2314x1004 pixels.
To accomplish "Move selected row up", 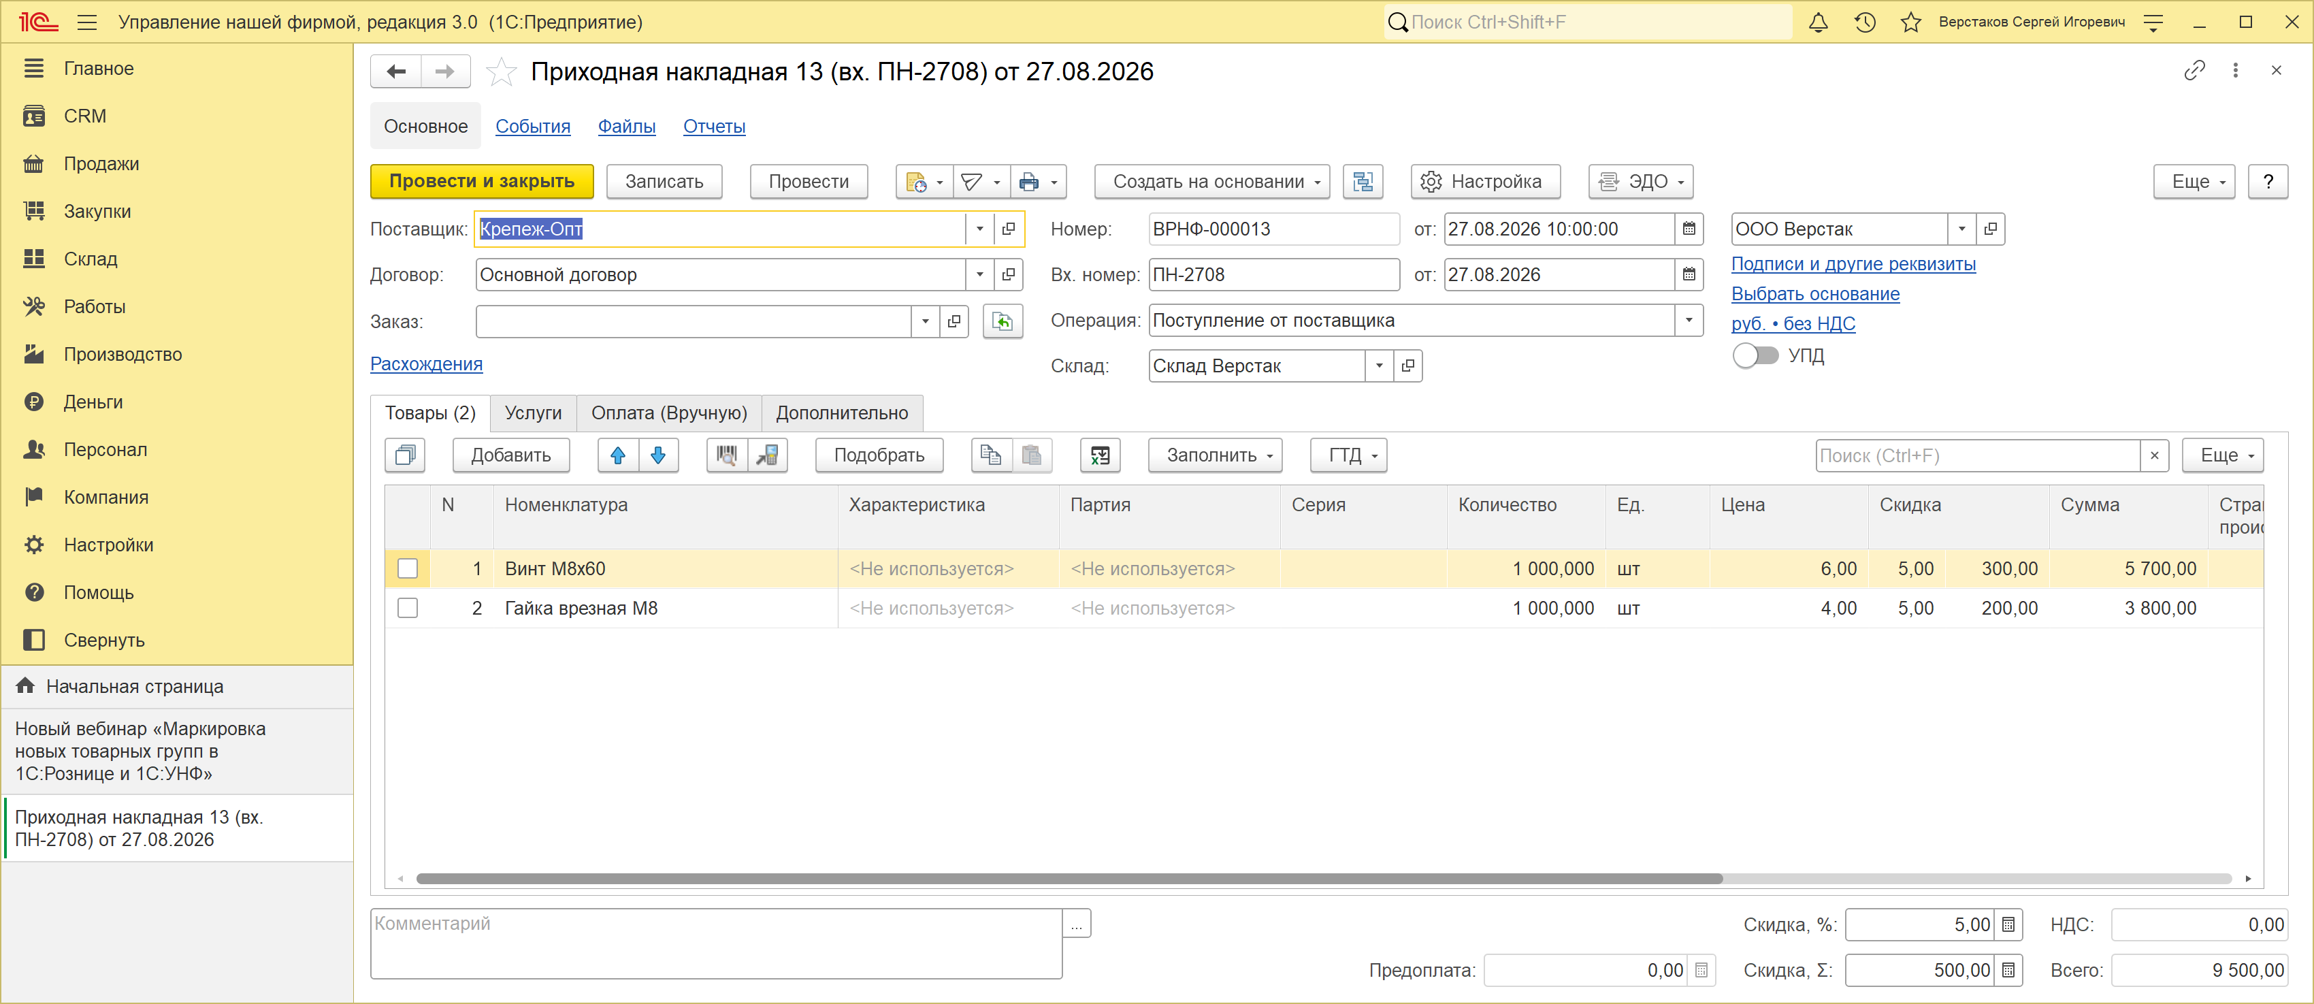I will pos(618,455).
